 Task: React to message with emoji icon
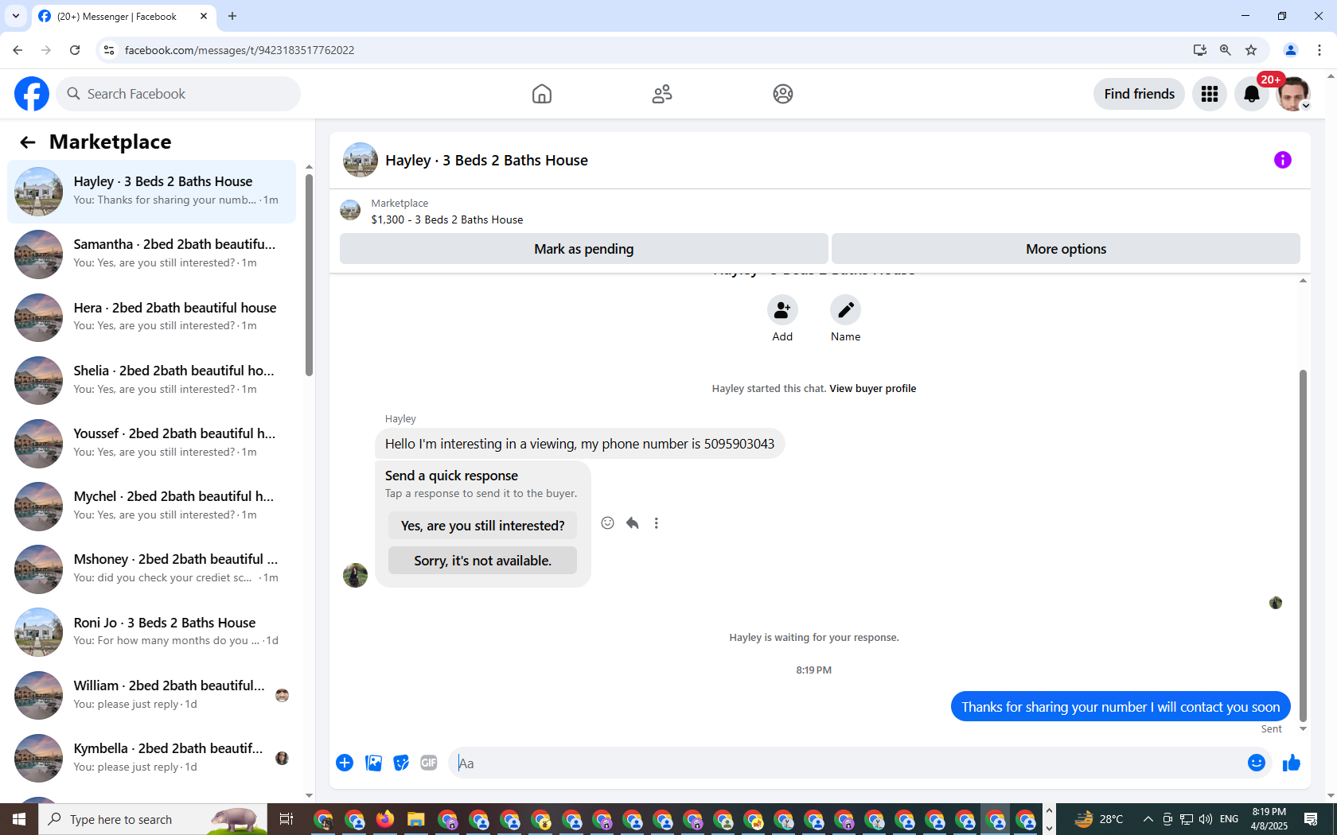pyautogui.click(x=607, y=523)
